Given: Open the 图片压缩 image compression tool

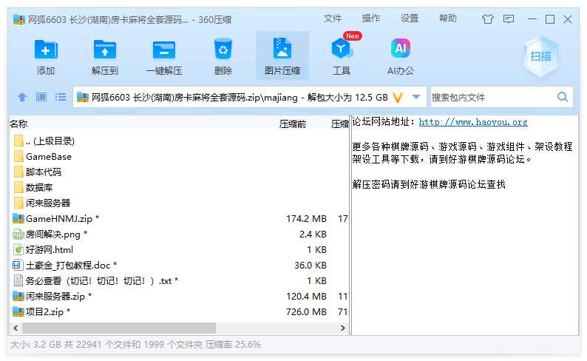Looking at the screenshot, I should point(282,56).
